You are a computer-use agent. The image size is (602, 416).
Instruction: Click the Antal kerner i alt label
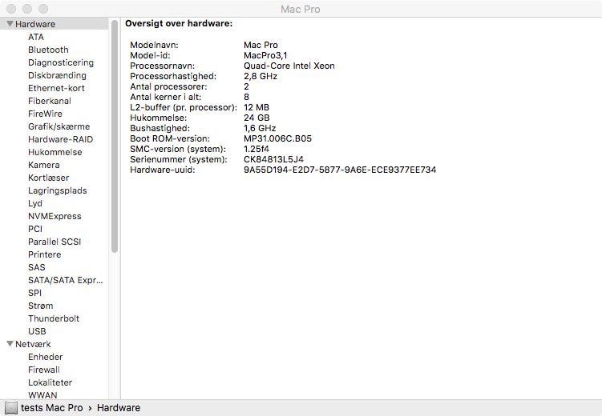tap(165, 97)
